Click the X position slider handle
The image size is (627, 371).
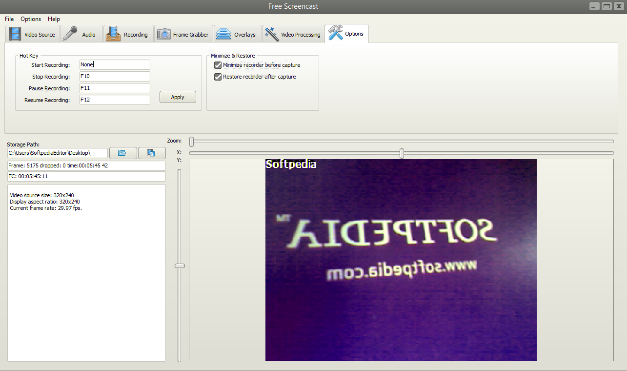(x=402, y=153)
